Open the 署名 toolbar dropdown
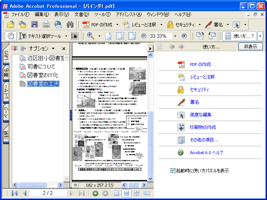Screen dimensions: 267x200 point(228,25)
